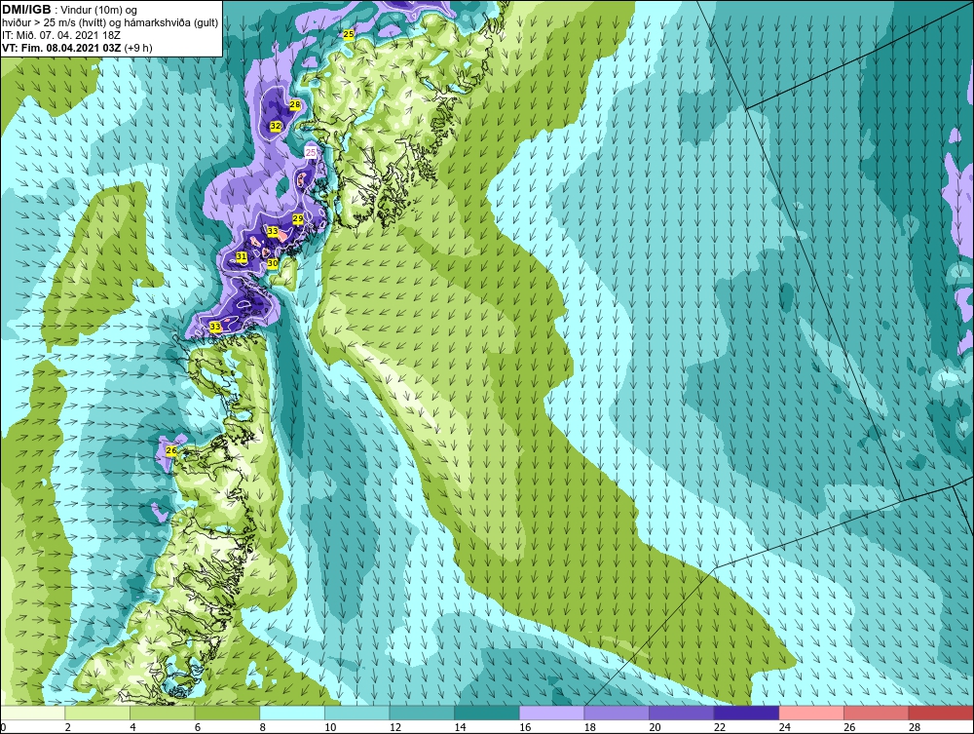Click the number 16 on the legend scale
This screenshot has width=974, height=734.
(x=525, y=727)
